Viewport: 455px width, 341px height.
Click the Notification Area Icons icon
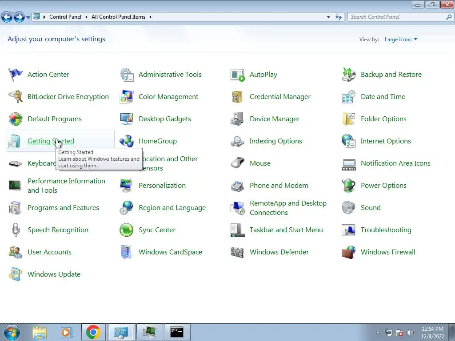348,164
